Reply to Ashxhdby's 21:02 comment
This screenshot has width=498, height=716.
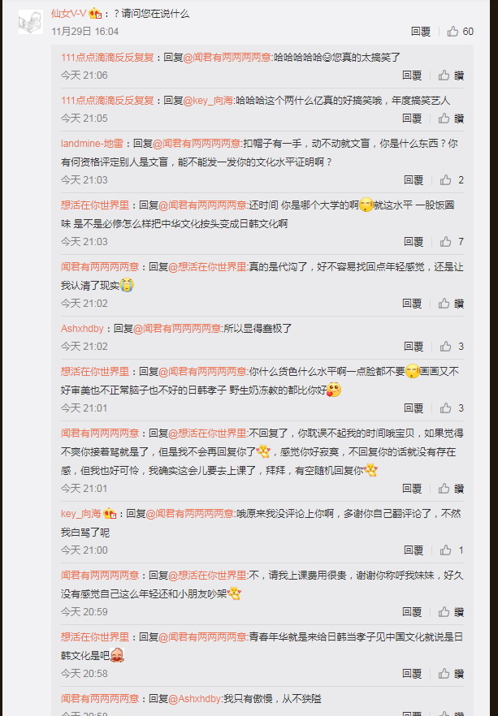coord(414,346)
